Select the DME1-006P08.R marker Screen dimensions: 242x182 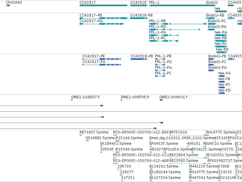coord(122,100)
